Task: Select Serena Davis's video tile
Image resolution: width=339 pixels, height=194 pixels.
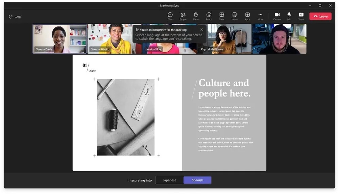Action: click(x=60, y=39)
